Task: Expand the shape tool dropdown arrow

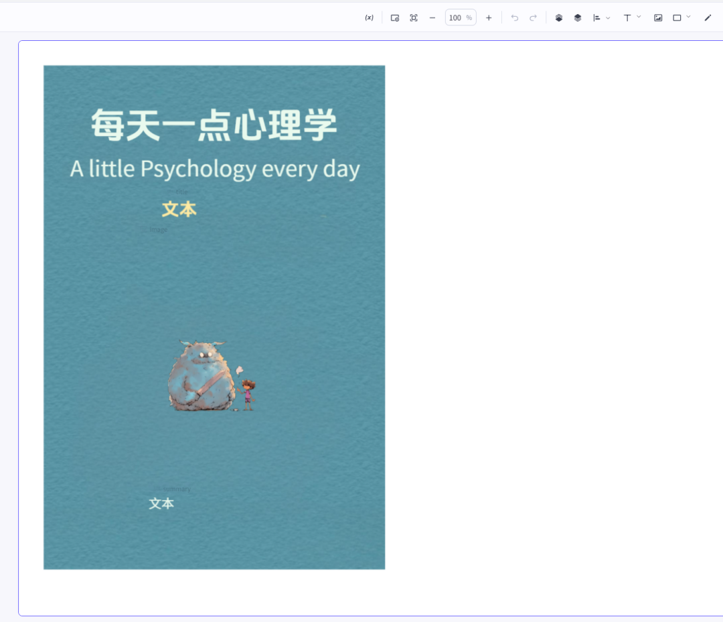Action: click(x=688, y=17)
